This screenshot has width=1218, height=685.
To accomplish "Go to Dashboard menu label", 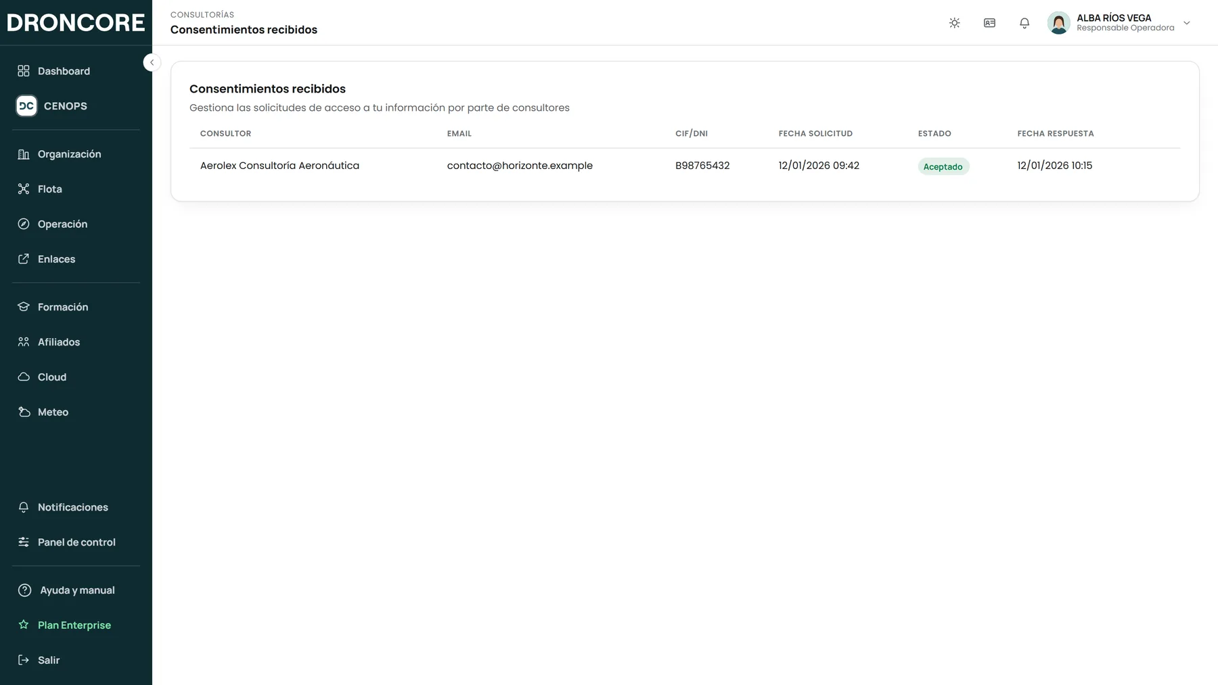I will [64, 71].
